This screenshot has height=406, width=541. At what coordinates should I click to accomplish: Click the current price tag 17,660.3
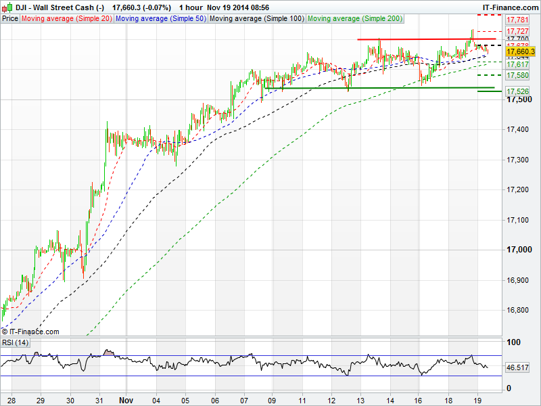tap(520, 51)
